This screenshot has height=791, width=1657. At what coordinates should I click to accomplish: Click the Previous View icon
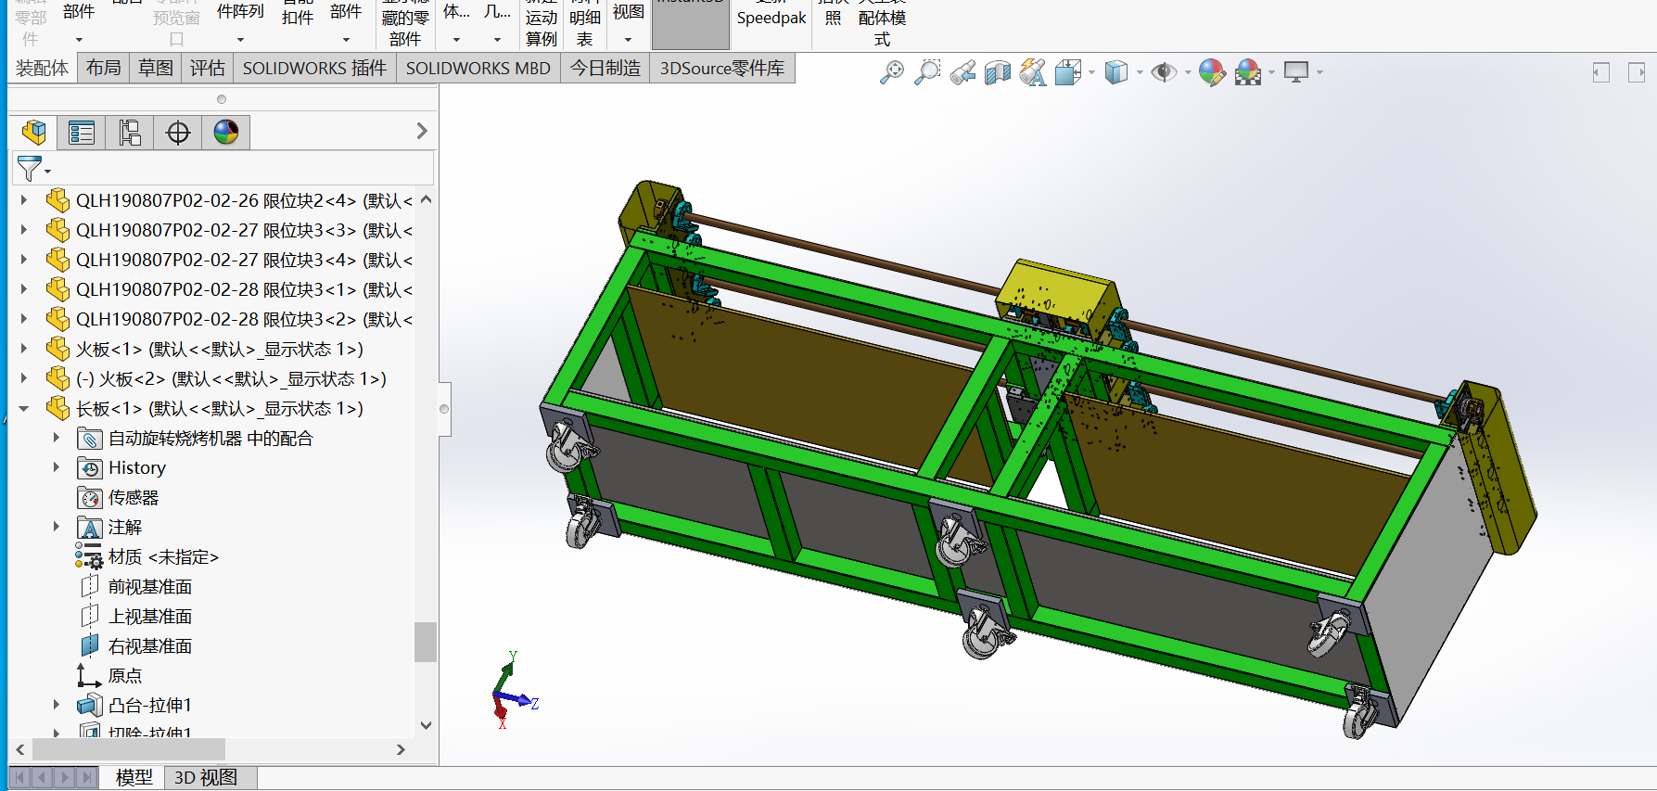tap(962, 72)
